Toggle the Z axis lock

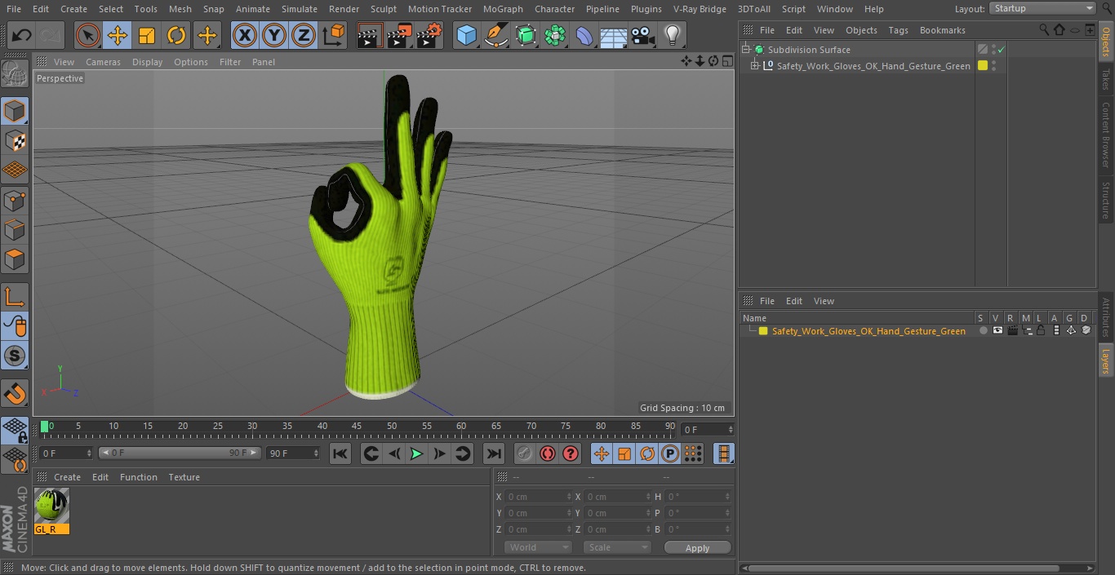[304, 35]
